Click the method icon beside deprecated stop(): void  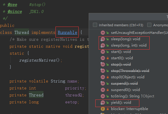103,64
